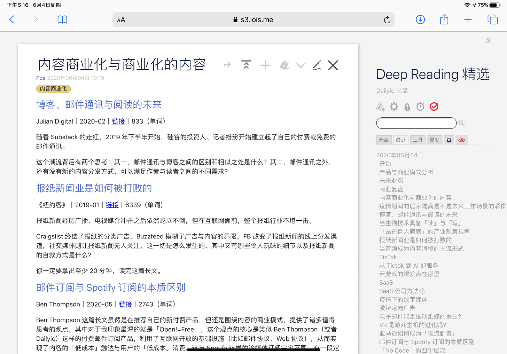Image resolution: width=507 pixels, height=354 pixels.
Task: Focus the sidebar search box
Action: tap(416, 123)
